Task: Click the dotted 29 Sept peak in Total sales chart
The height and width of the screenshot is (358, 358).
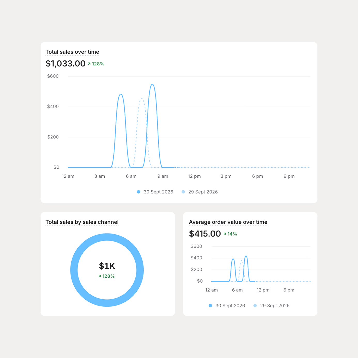Action: (142, 99)
